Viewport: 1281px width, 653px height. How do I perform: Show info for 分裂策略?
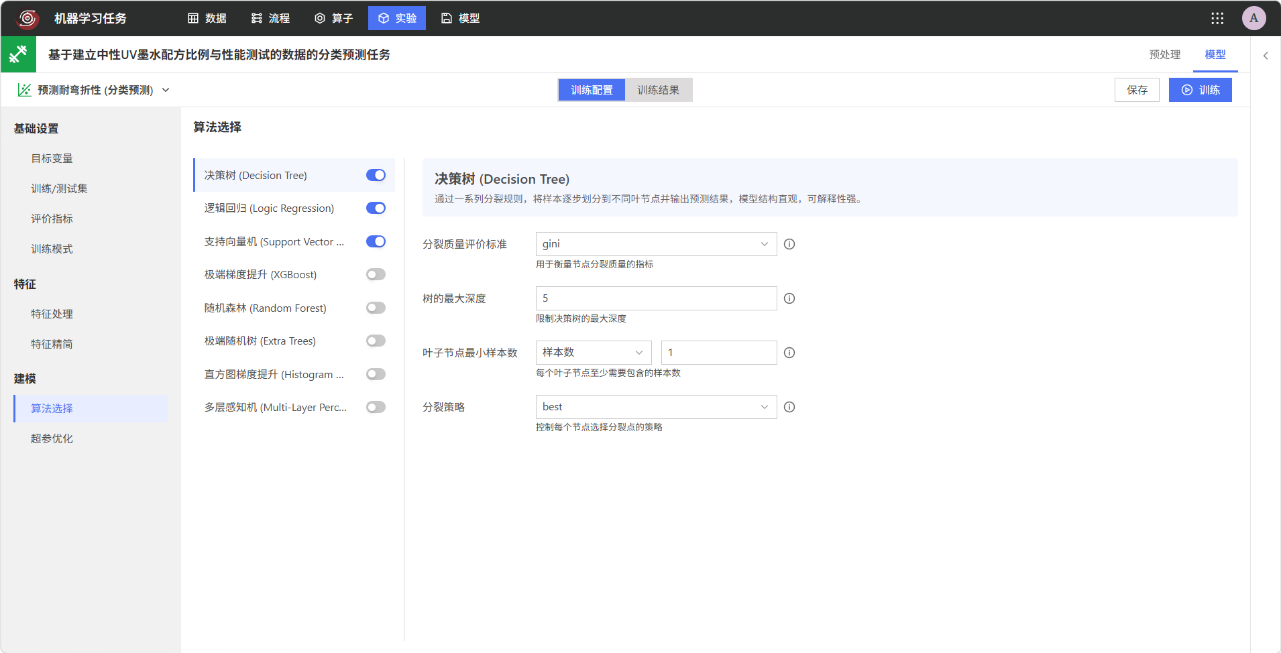click(789, 407)
